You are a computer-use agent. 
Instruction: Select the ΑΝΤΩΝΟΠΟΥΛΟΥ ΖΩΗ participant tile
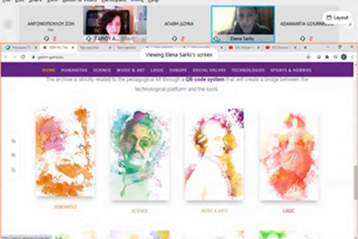(x=50, y=24)
